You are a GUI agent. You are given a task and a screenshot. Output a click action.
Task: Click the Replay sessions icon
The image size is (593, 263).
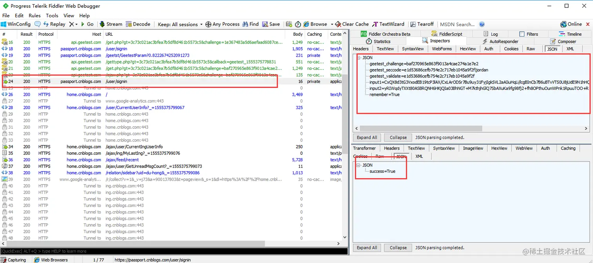pos(46,24)
